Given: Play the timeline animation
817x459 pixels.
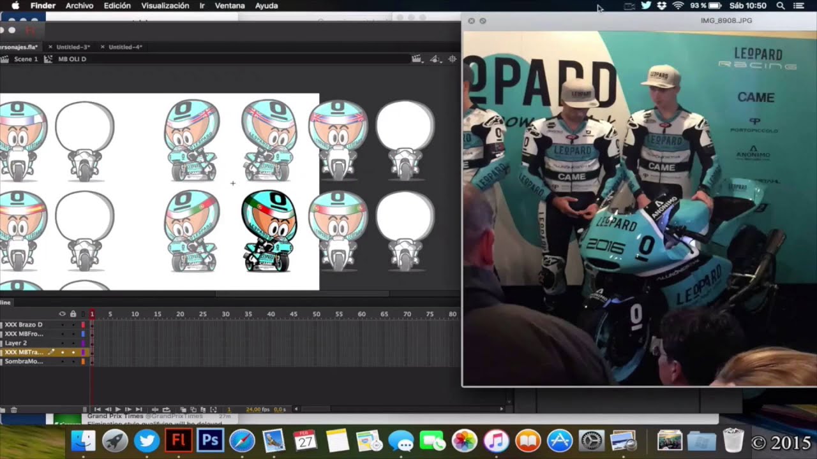Looking at the screenshot, I should (x=118, y=409).
